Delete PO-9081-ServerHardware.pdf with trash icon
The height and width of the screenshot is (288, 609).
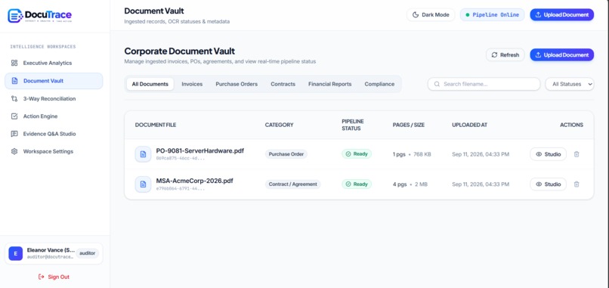pyautogui.click(x=577, y=154)
